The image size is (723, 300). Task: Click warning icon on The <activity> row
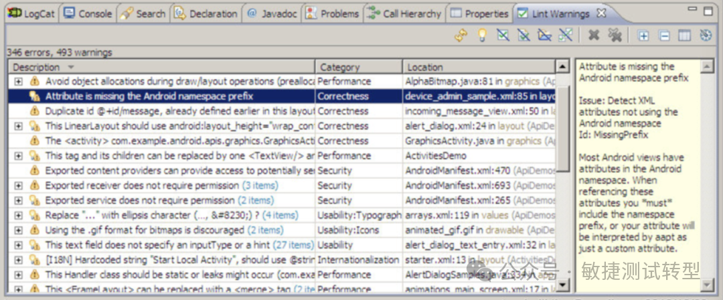point(35,141)
